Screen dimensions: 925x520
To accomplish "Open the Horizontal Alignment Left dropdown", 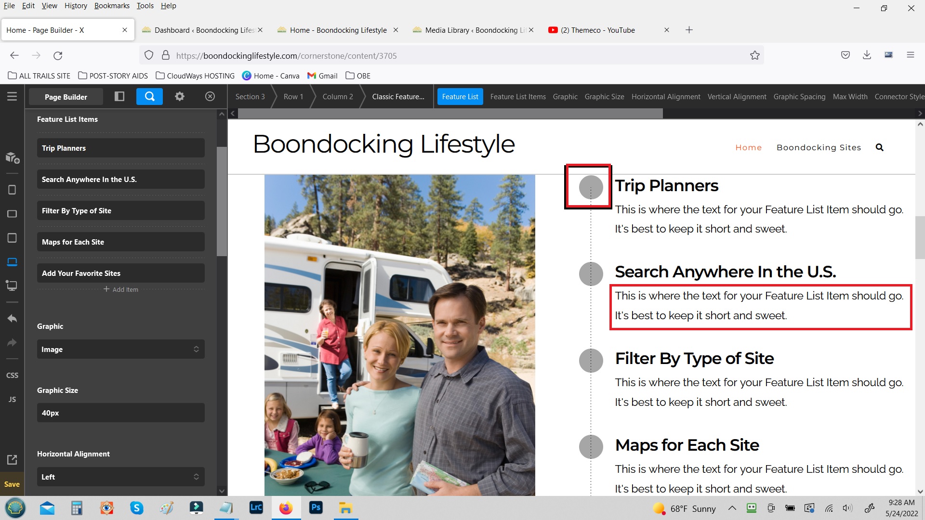I will point(120,477).
